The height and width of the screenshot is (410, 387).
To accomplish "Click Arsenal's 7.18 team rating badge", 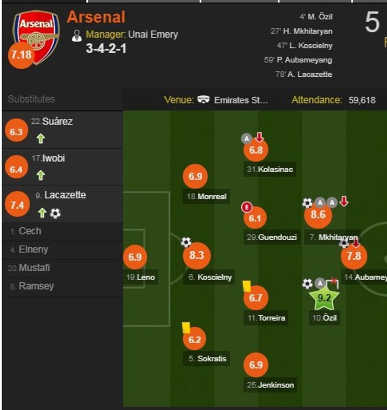I will click(x=21, y=55).
